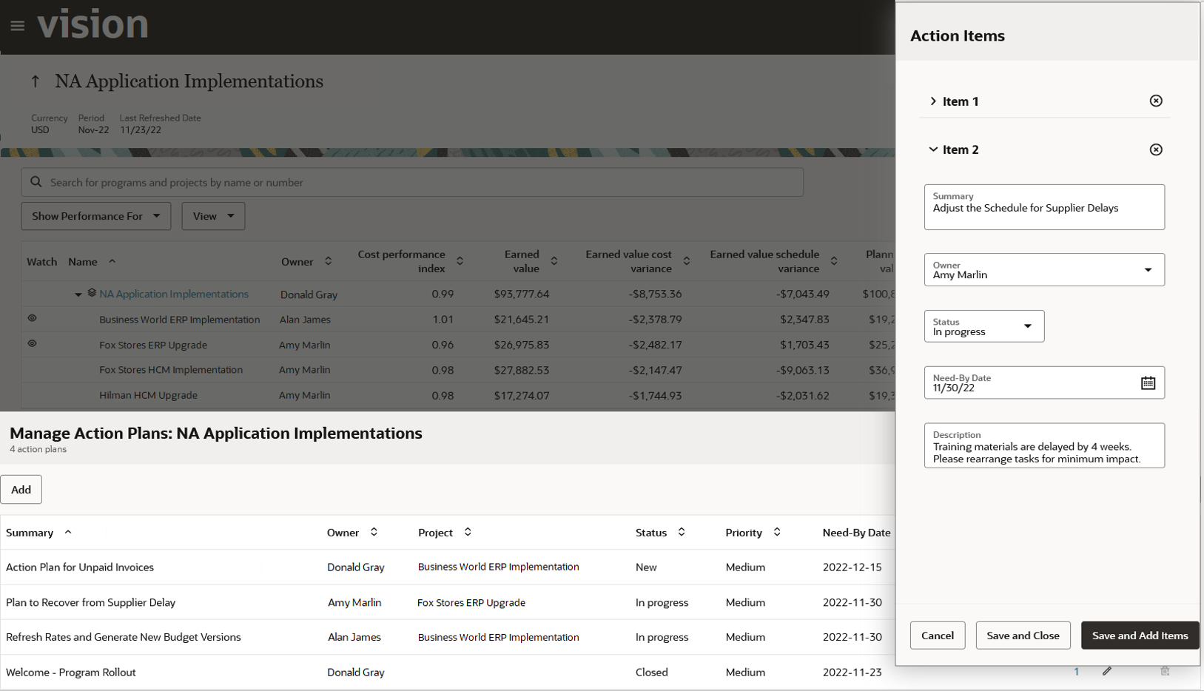This screenshot has width=1204, height=691.
Task: Sort action plans by Project
Action: (468, 532)
